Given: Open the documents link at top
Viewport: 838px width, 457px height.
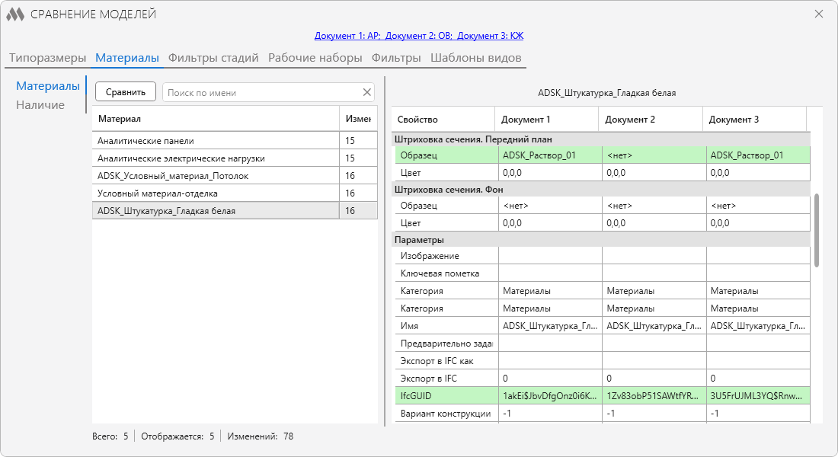Looking at the screenshot, I should click(419, 36).
